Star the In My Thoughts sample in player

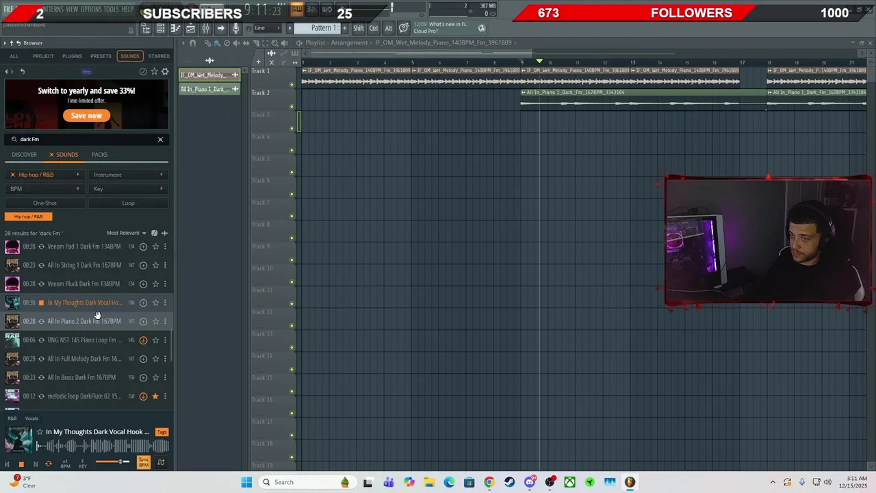pyautogui.click(x=40, y=432)
